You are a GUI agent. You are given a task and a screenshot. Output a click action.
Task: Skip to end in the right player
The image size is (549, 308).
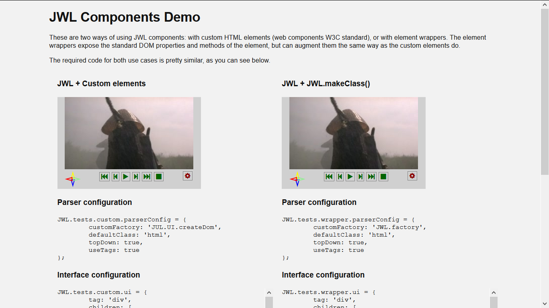pyautogui.click(x=371, y=176)
